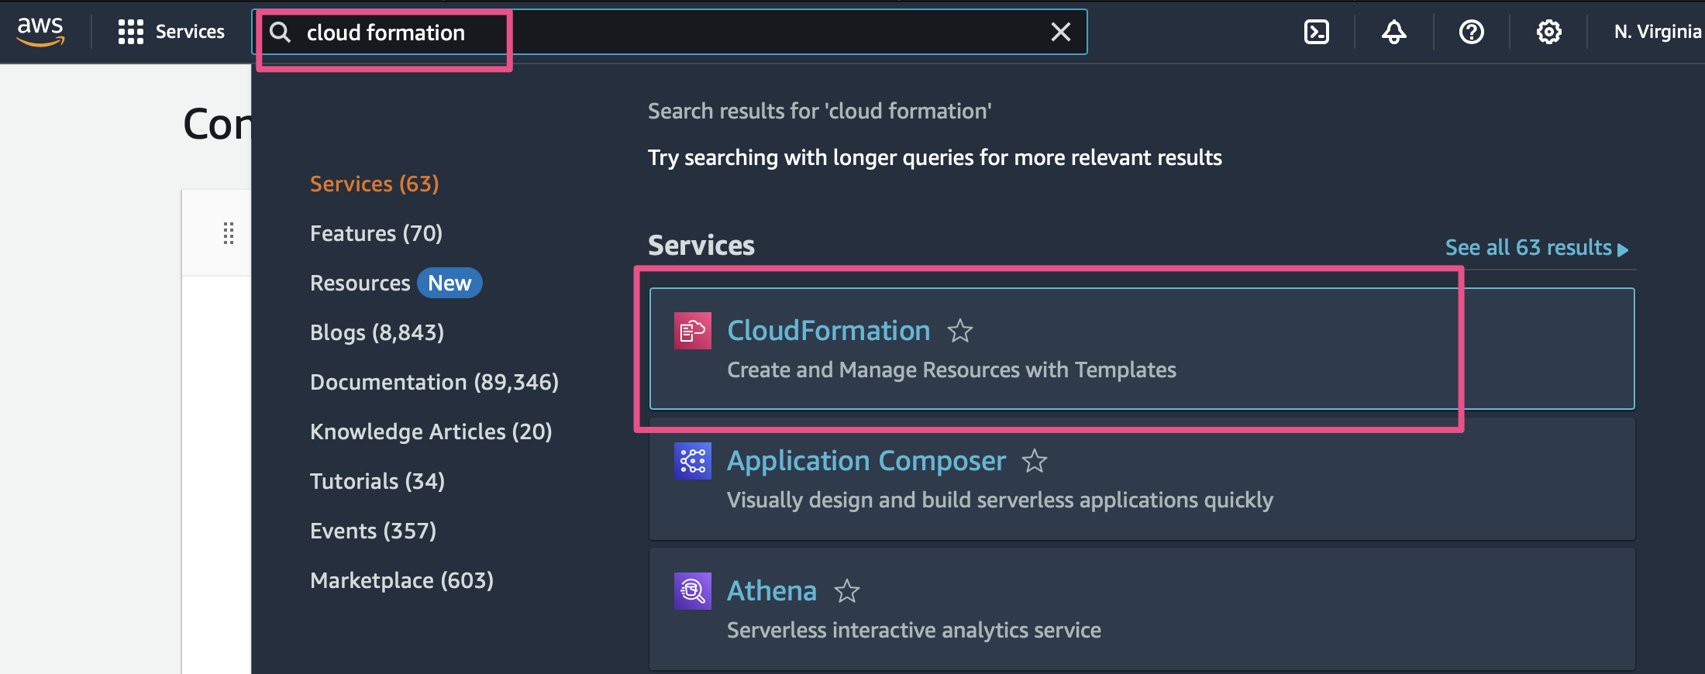
Task: Favorite Athena with the star
Action: pos(847,592)
